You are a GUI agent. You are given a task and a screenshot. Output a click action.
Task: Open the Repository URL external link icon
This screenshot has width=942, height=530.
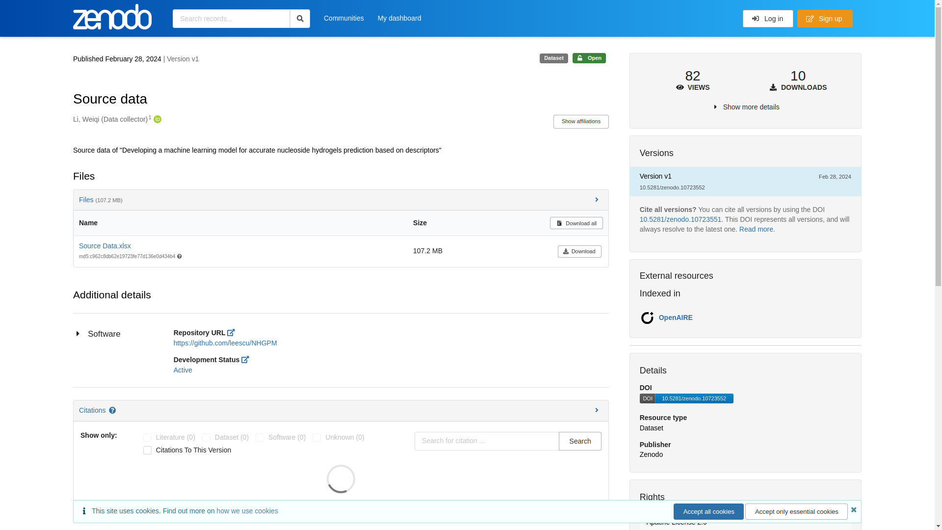(x=231, y=333)
